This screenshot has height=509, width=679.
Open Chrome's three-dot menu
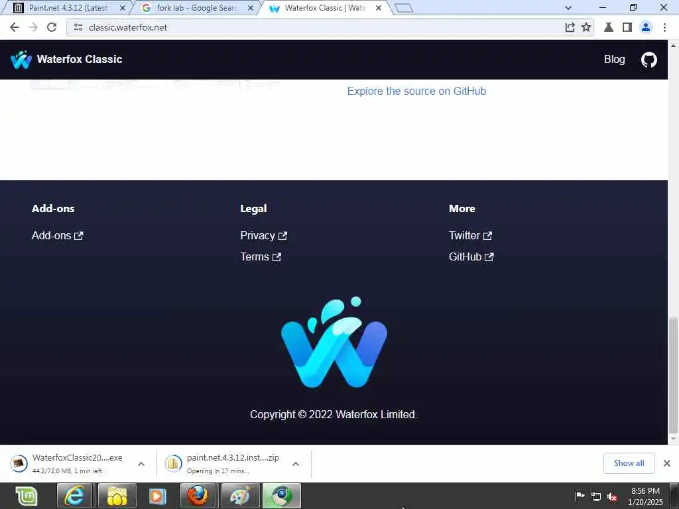point(664,27)
